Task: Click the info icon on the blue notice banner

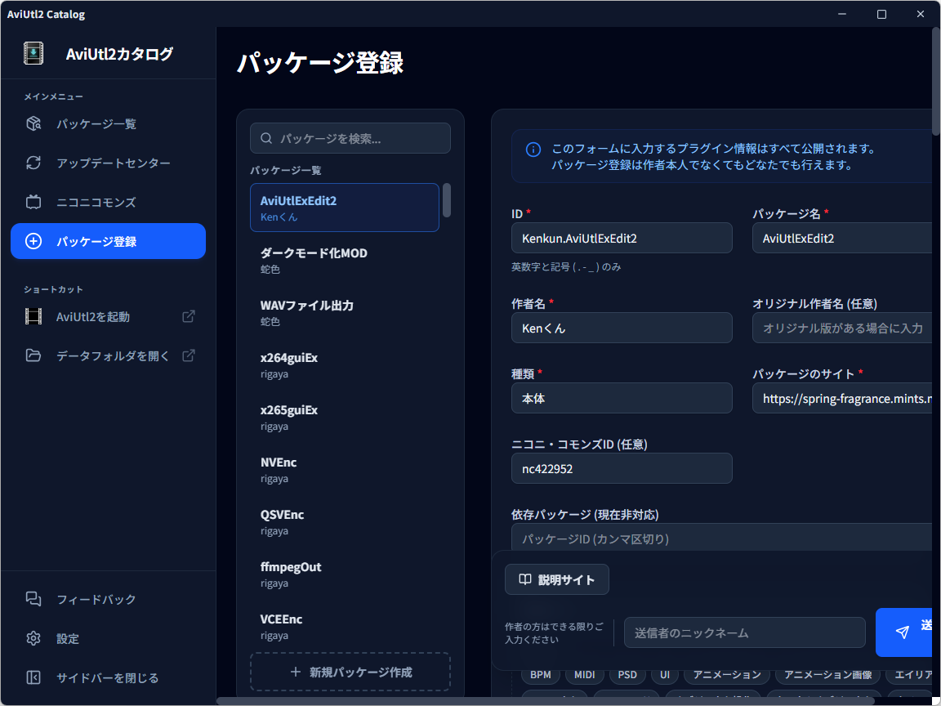Action: pyautogui.click(x=533, y=149)
